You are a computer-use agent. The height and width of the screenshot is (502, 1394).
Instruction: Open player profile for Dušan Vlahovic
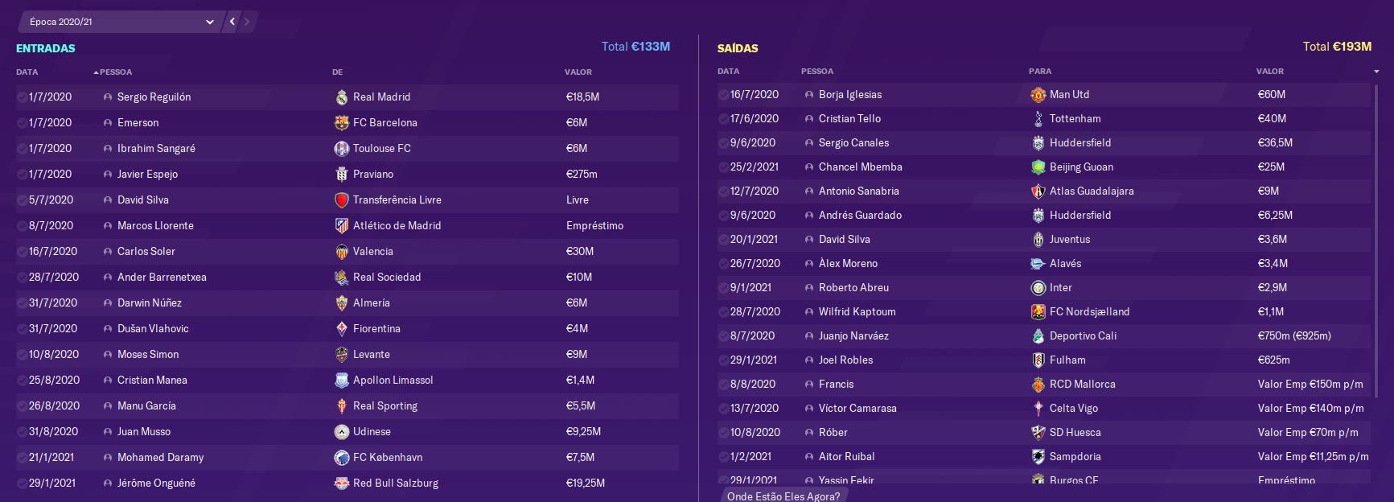(153, 329)
